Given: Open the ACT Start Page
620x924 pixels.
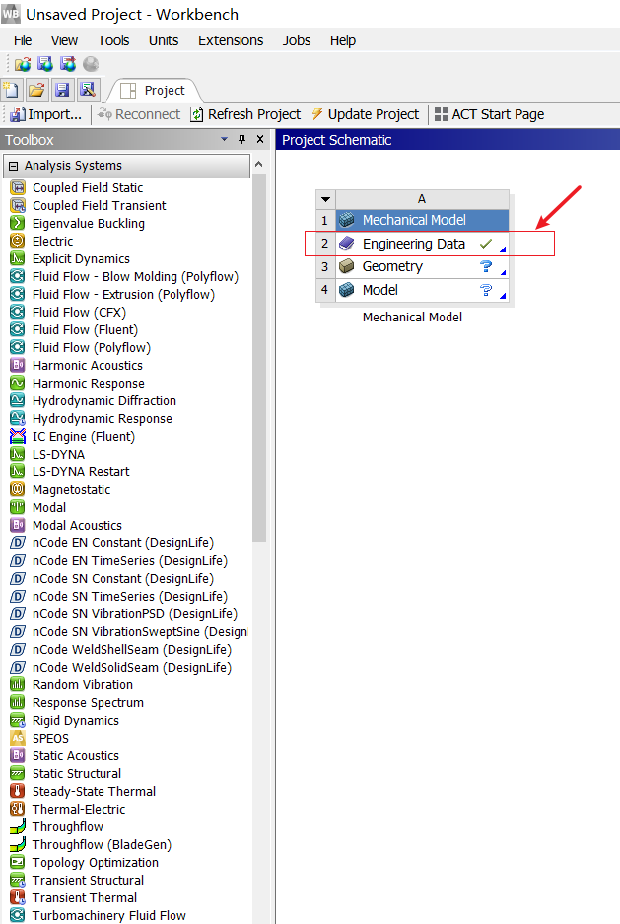Looking at the screenshot, I should click(489, 114).
